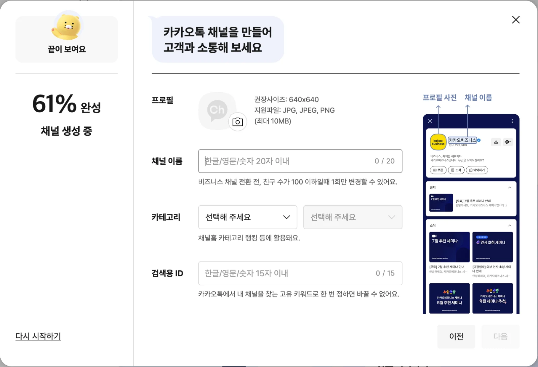Click the 다시 시작하기 link
The width and height of the screenshot is (538, 367).
point(38,336)
